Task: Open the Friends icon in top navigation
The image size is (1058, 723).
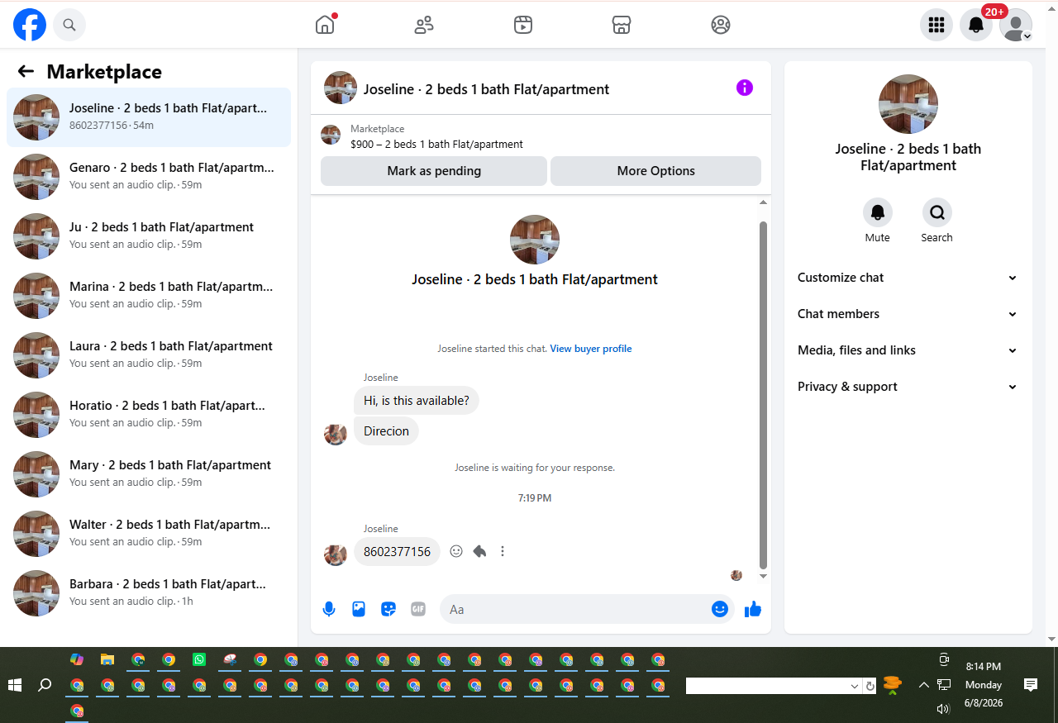Action: [x=424, y=25]
